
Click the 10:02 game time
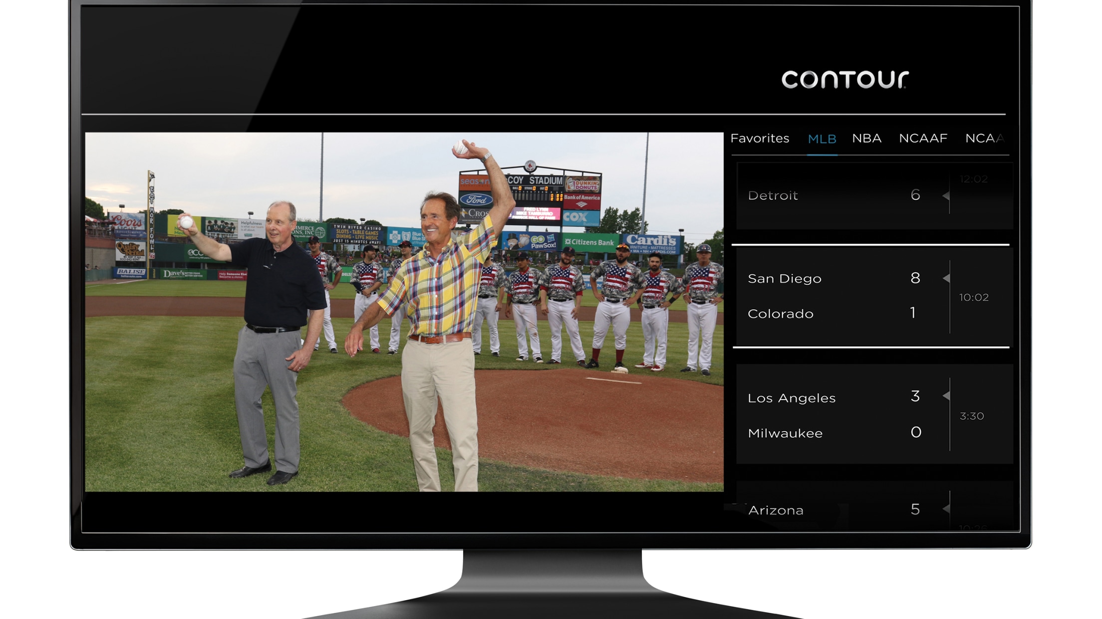(x=973, y=297)
